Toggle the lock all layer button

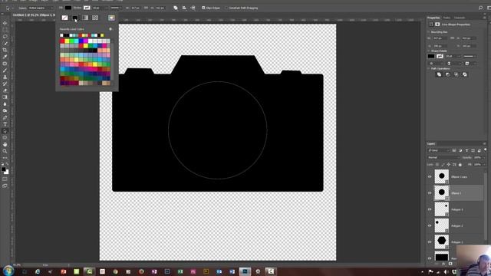(460, 164)
